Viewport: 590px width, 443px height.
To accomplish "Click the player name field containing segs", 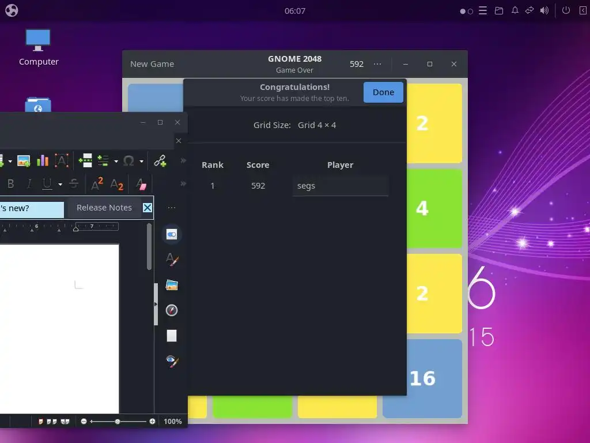I will coord(340,186).
